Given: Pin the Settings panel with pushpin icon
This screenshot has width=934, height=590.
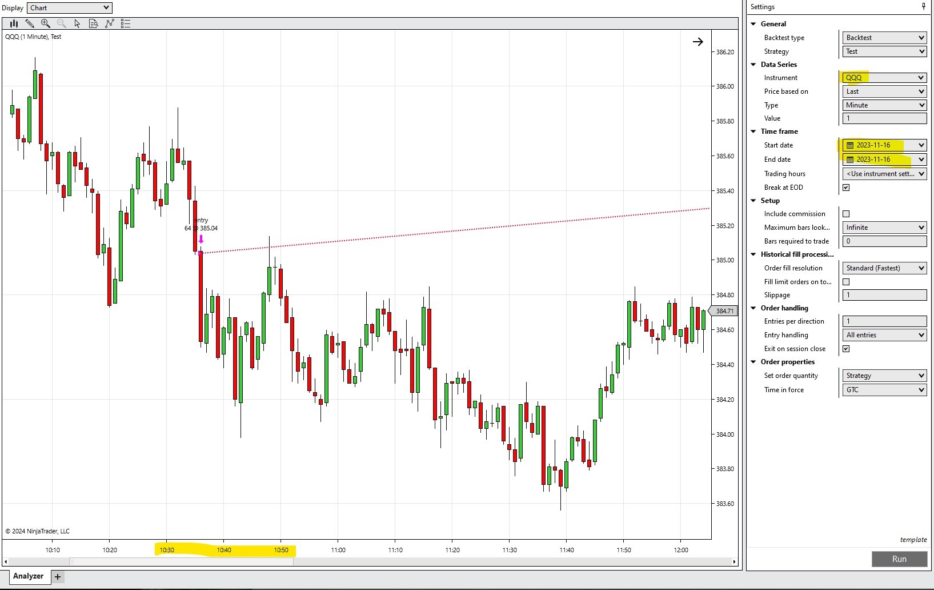Looking at the screenshot, I should 924,6.
